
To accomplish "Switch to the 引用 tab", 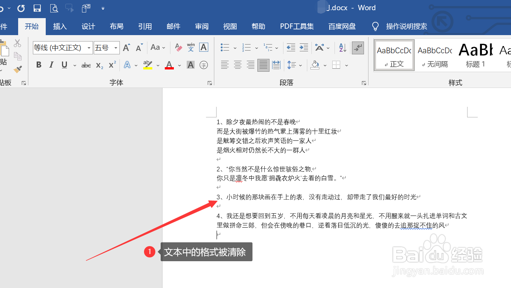I will [x=145, y=26].
